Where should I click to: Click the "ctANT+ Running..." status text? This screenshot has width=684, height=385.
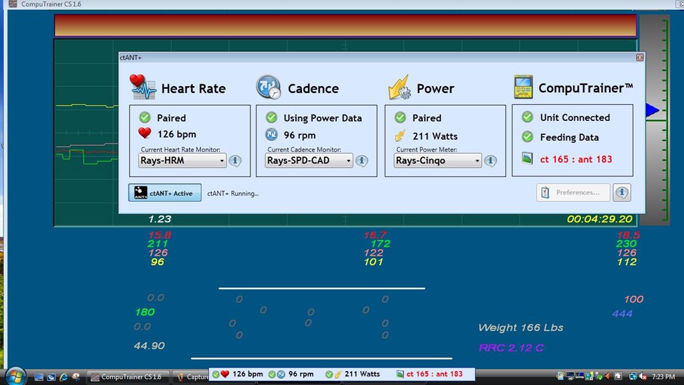[x=233, y=193]
